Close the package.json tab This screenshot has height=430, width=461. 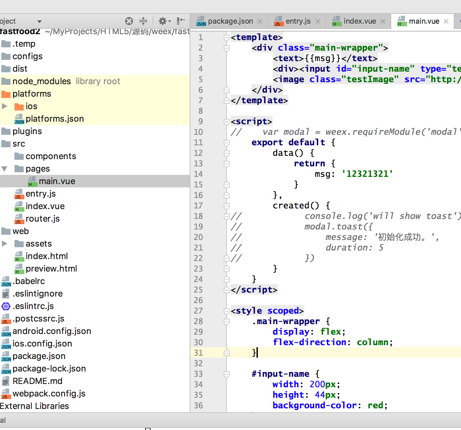260,21
